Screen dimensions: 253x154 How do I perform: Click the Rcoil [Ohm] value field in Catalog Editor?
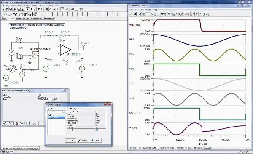click(101, 123)
